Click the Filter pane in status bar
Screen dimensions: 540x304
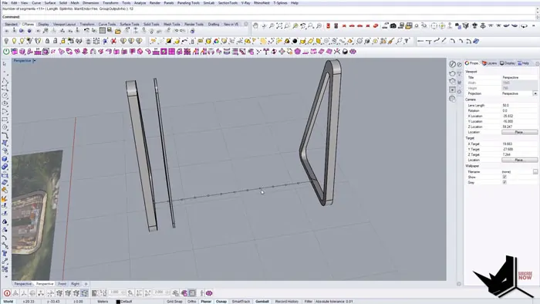(x=309, y=302)
